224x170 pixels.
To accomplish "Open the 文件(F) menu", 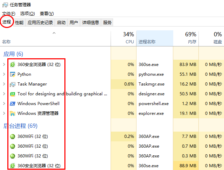I will pyautogui.click(x=8, y=14).
